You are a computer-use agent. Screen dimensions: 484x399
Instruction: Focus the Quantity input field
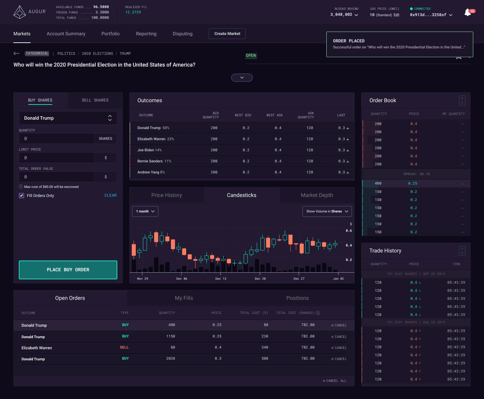56,138
